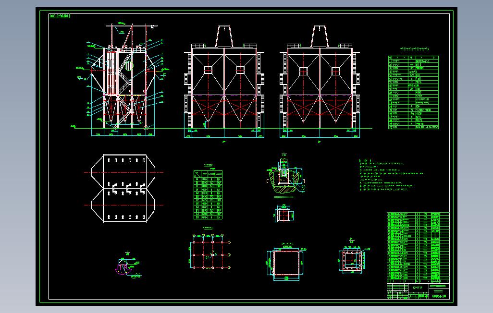The width and height of the screenshot is (493, 313).
Task: Click the rightmost elevation view of the collector
Action: 320,82
